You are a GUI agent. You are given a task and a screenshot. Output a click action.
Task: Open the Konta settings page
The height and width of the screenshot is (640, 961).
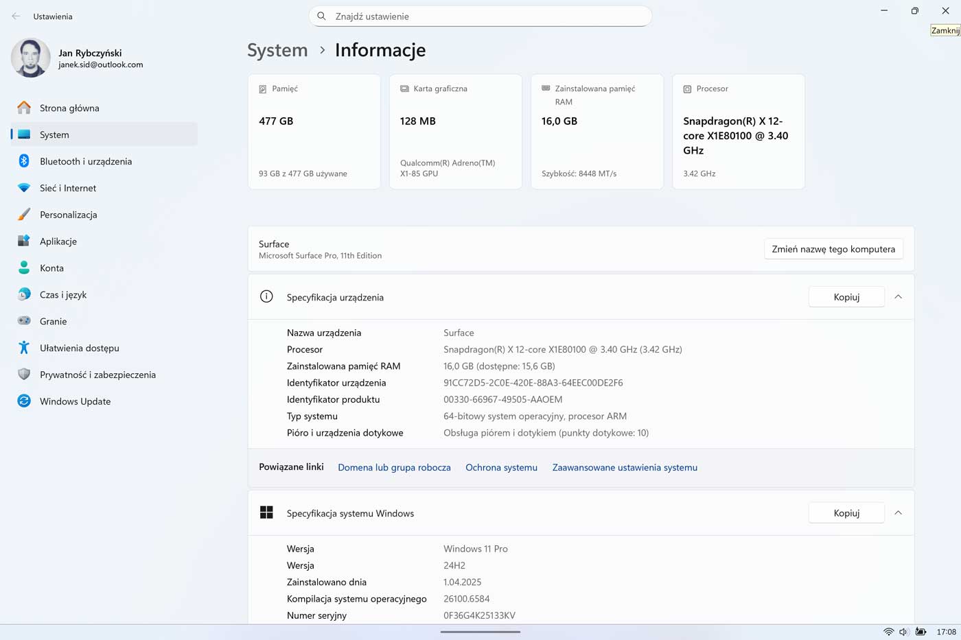point(51,268)
